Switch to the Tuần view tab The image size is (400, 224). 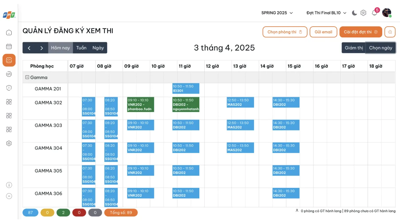(x=81, y=48)
